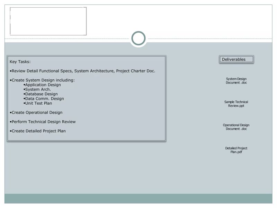Select the empty logo placeholder box top-left
277x208 pixels.
(48, 21)
